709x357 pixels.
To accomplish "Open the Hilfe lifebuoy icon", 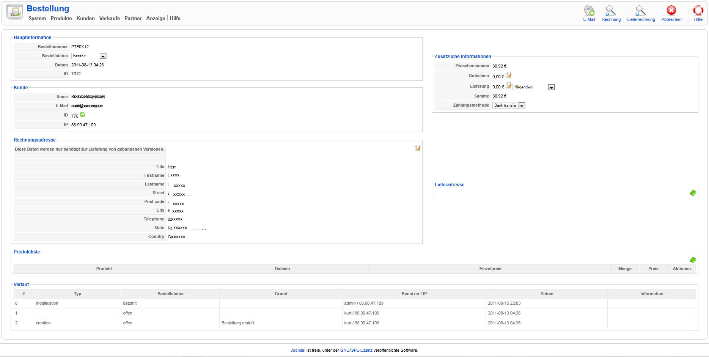I will click(698, 11).
